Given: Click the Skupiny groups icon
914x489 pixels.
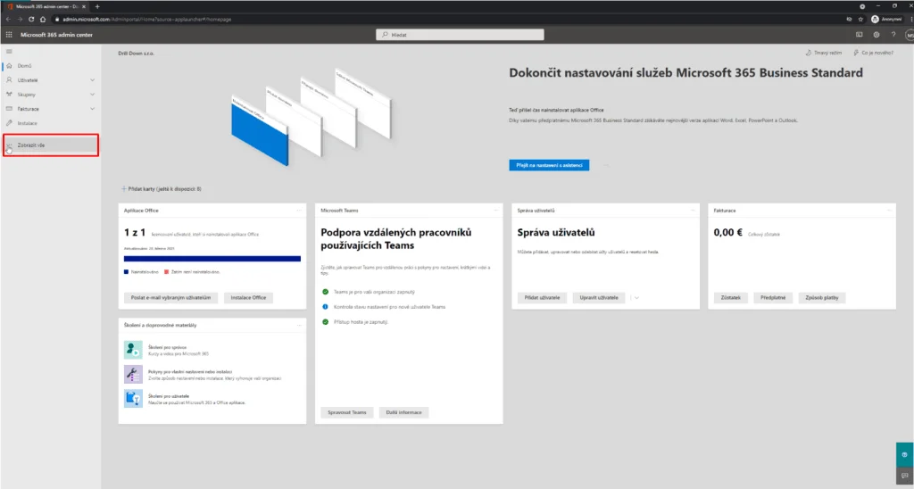Looking at the screenshot, I should (9, 95).
